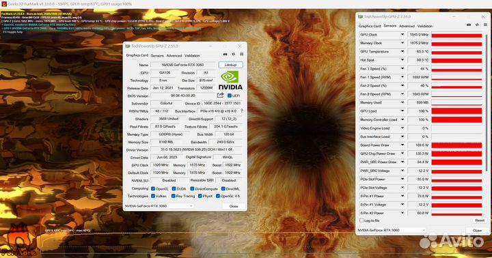
Task: Toggle the CUDA checkbox
Action: point(174,188)
